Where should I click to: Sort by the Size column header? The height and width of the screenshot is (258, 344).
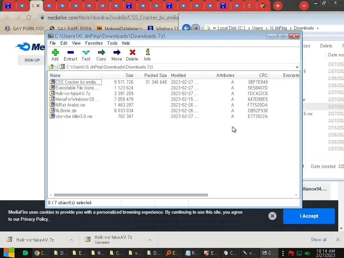(119, 76)
